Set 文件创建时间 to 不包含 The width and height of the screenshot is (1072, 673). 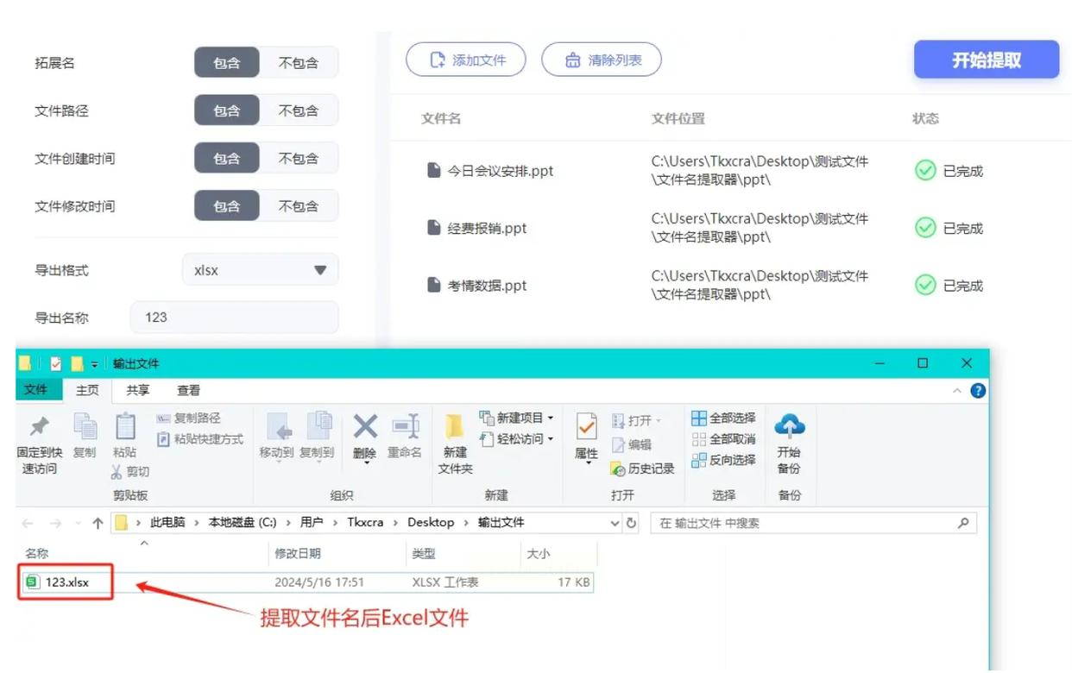pyautogui.click(x=299, y=159)
